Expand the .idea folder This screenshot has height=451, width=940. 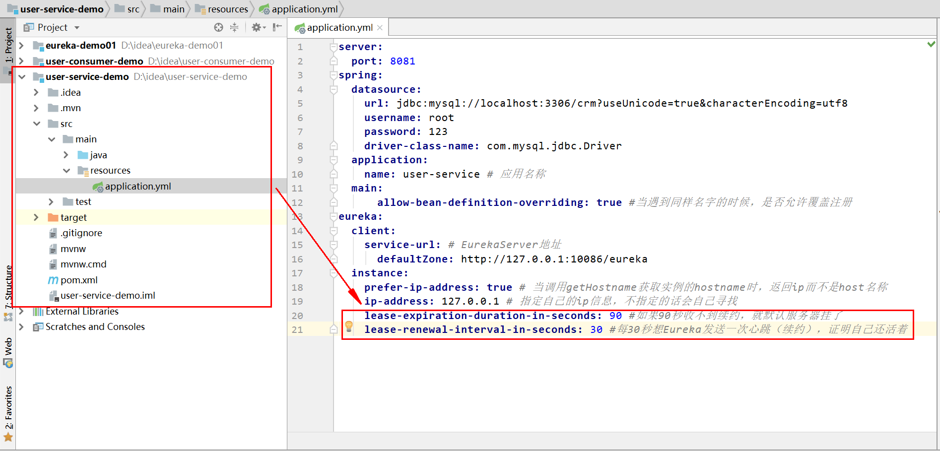tap(36, 92)
